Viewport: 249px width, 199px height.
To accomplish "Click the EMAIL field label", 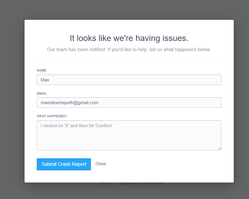I will 42,93.
